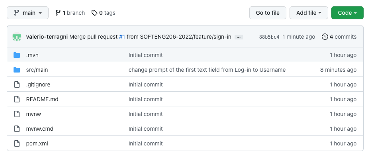Click the Go to file button

click(268, 13)
